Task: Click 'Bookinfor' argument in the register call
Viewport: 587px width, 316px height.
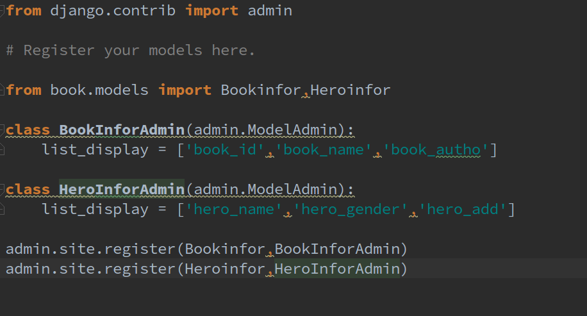Action: (225, 249)
